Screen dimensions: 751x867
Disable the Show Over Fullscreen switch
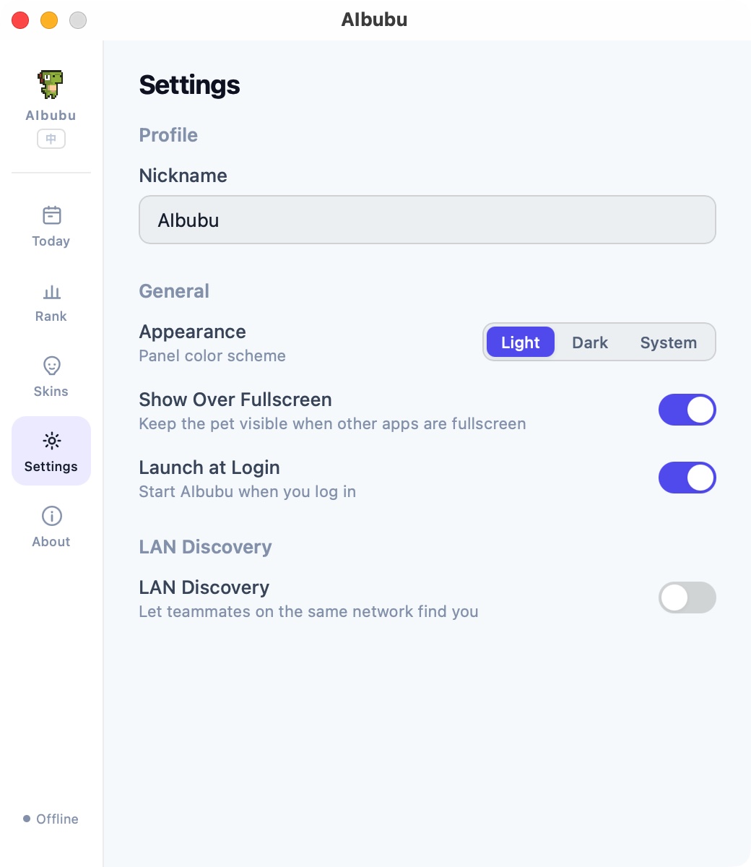687,410
